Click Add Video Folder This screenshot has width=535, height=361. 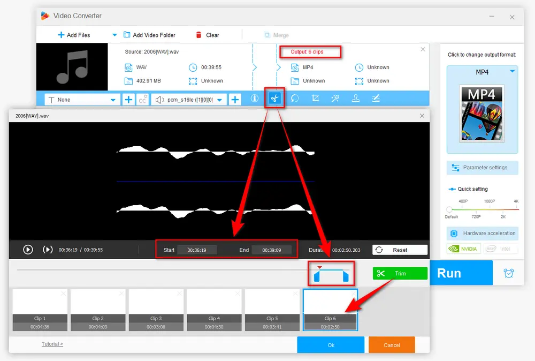149,35
